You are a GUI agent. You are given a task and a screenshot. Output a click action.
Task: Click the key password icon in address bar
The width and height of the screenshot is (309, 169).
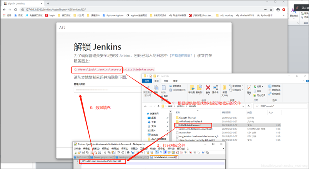point(266,10)
